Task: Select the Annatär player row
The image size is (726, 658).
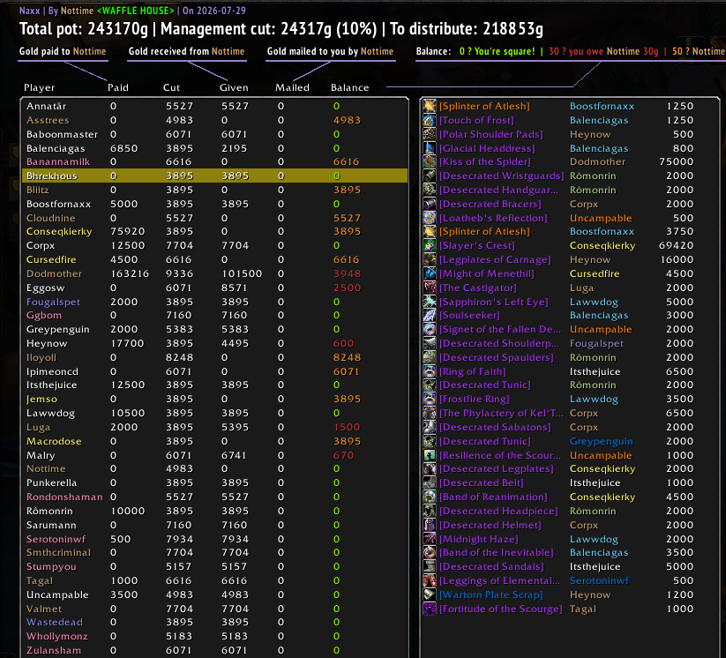Action: tap(215, 106)
